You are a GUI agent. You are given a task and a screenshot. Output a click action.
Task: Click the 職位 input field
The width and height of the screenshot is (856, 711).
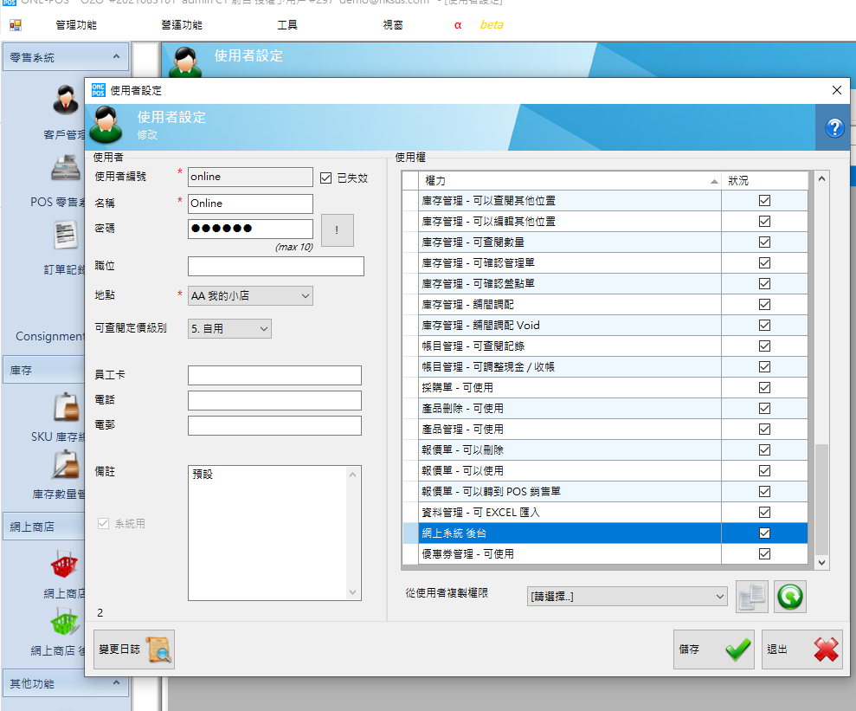point(276,267)
